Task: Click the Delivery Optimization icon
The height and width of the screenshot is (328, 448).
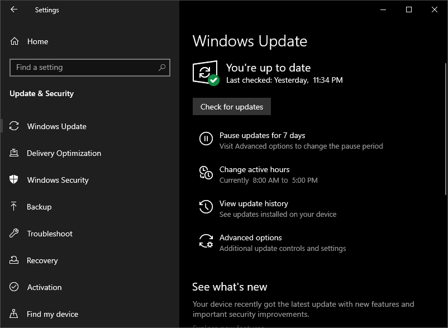Action: pos(14,153)
